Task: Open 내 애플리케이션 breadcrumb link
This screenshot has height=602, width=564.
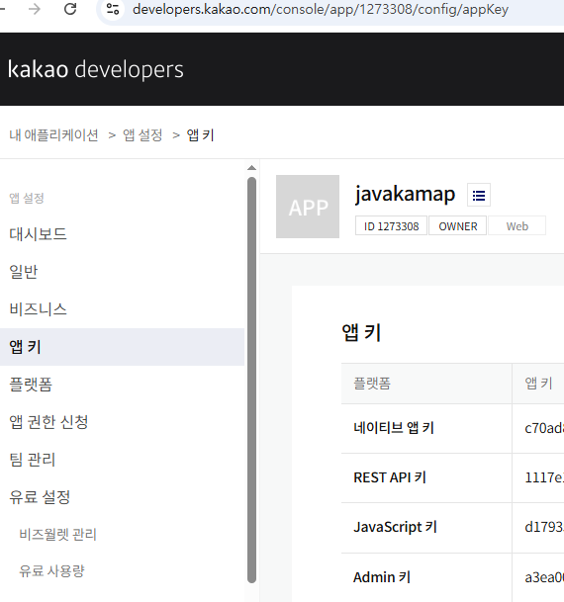Action: tap(53, 135)
